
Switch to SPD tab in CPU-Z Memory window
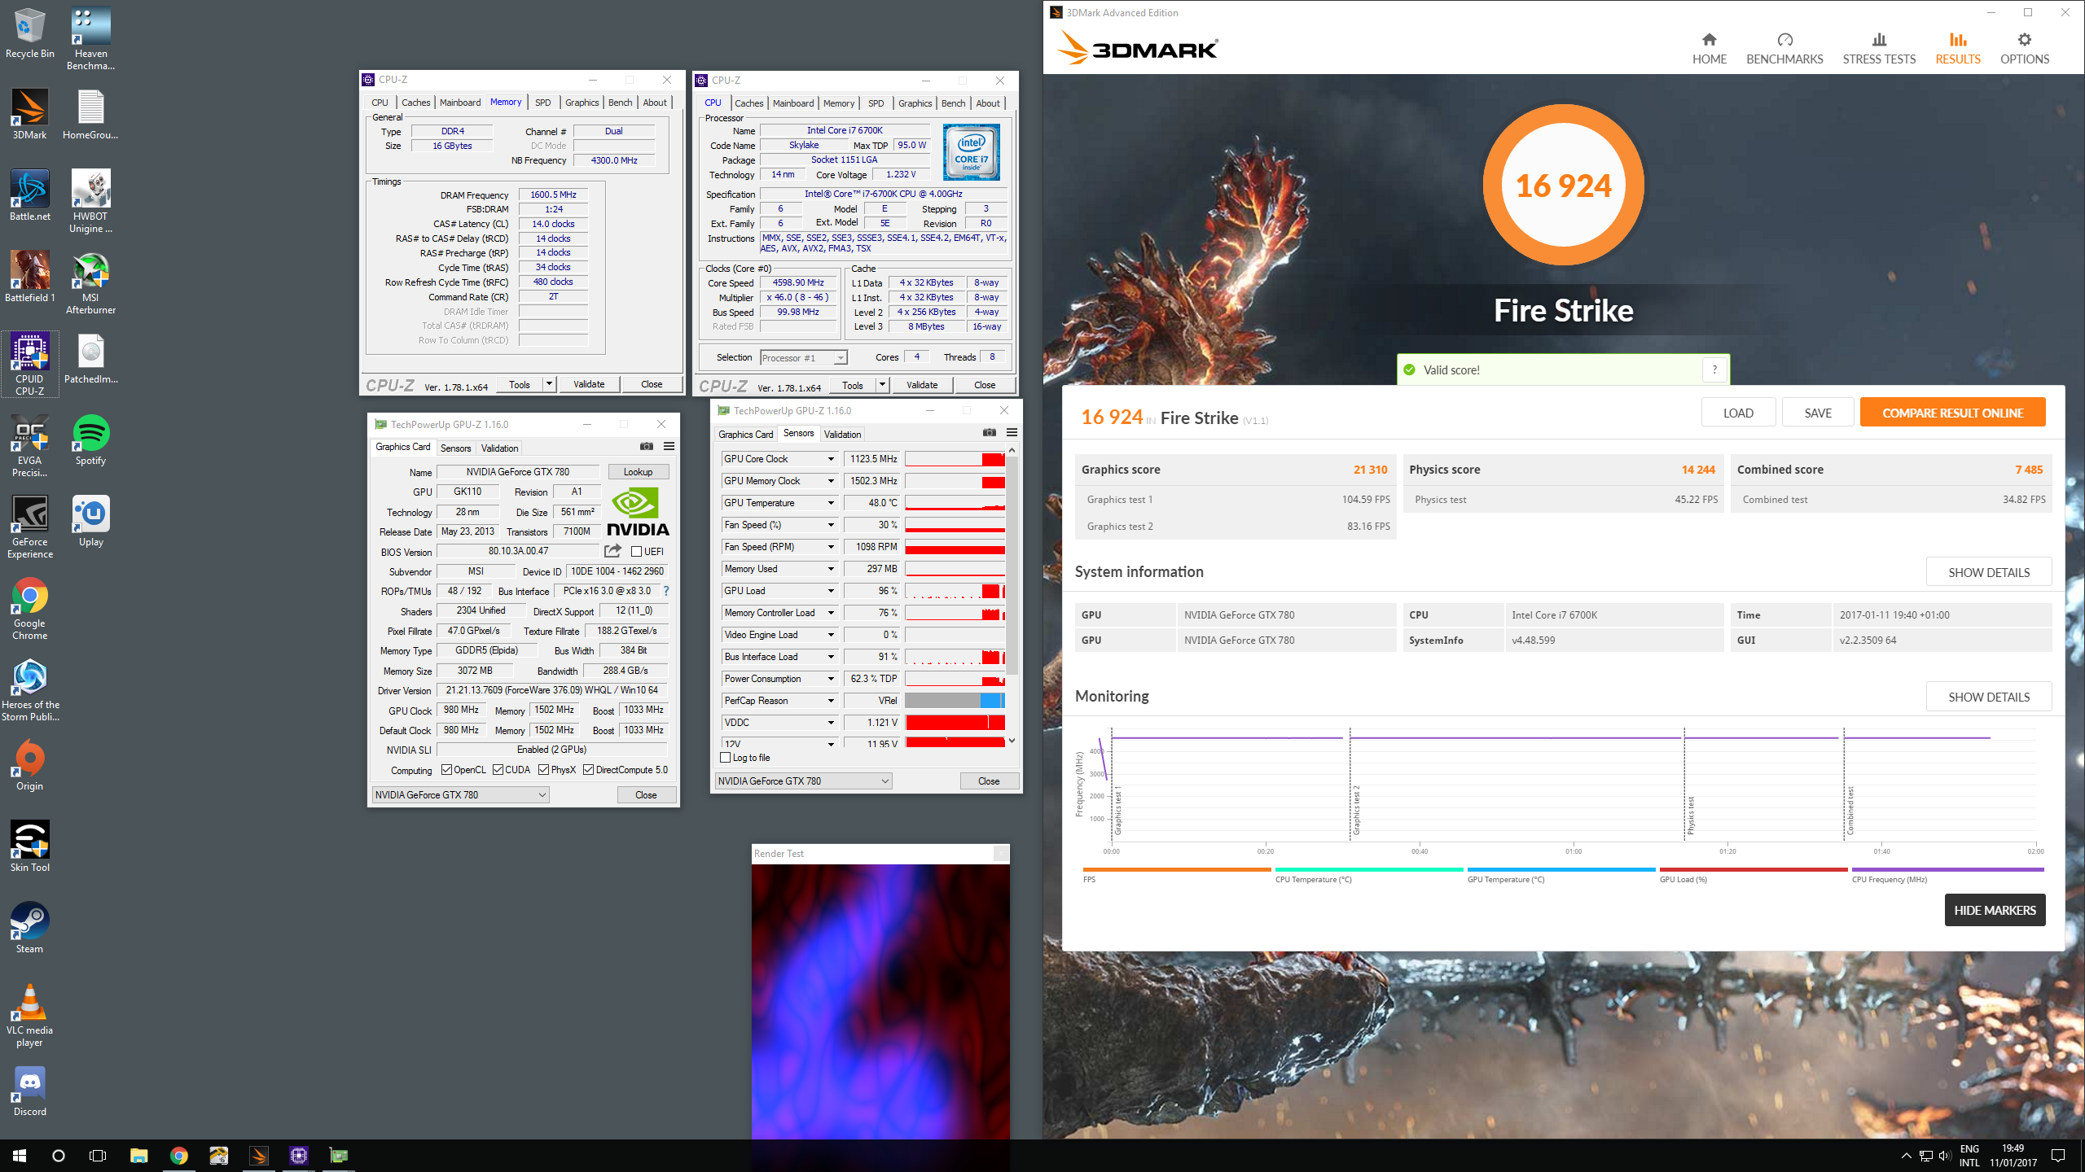tap(542, 103)
